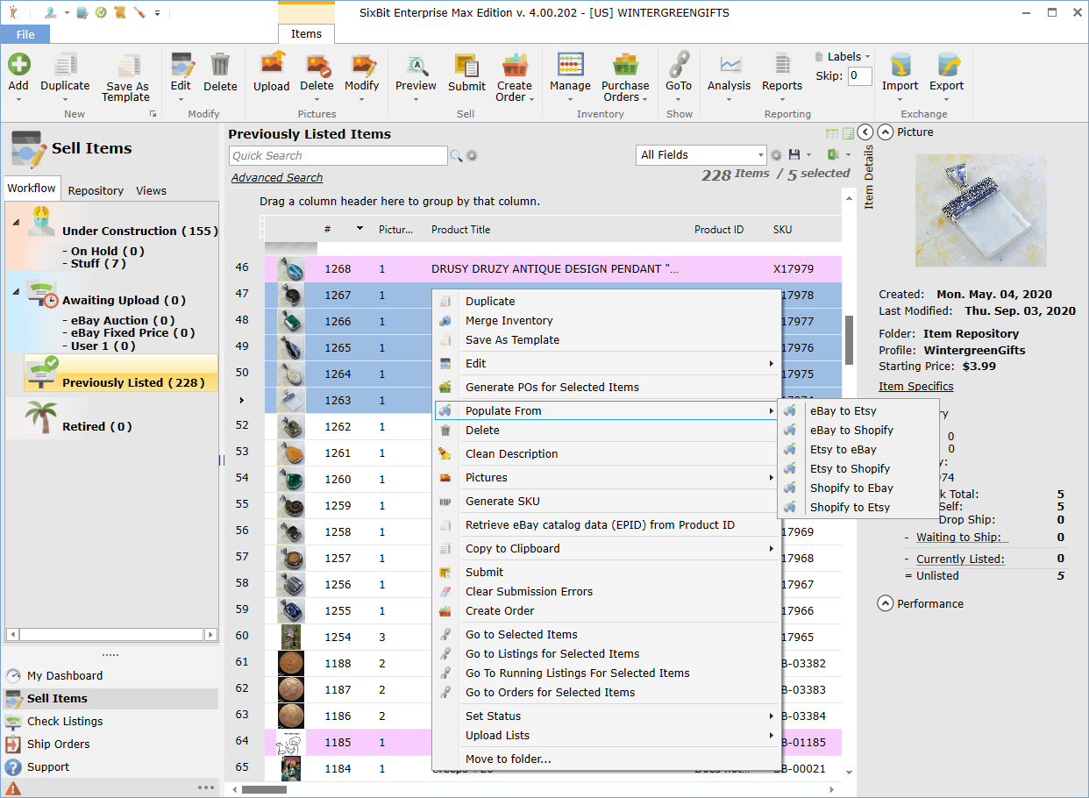1089x798 pixels.
Task: Click the pendant picture thumbnail in details
Action: point(980,210)
